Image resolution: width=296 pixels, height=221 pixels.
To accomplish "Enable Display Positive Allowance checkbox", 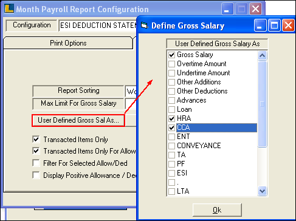I will click(x=36, y=175).
